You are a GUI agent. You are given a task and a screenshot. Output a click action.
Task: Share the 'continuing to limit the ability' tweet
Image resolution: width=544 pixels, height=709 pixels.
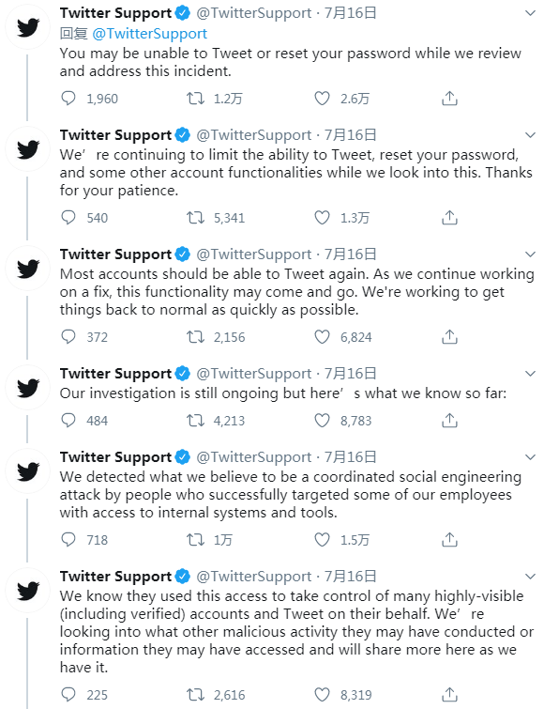click(449, 218)
